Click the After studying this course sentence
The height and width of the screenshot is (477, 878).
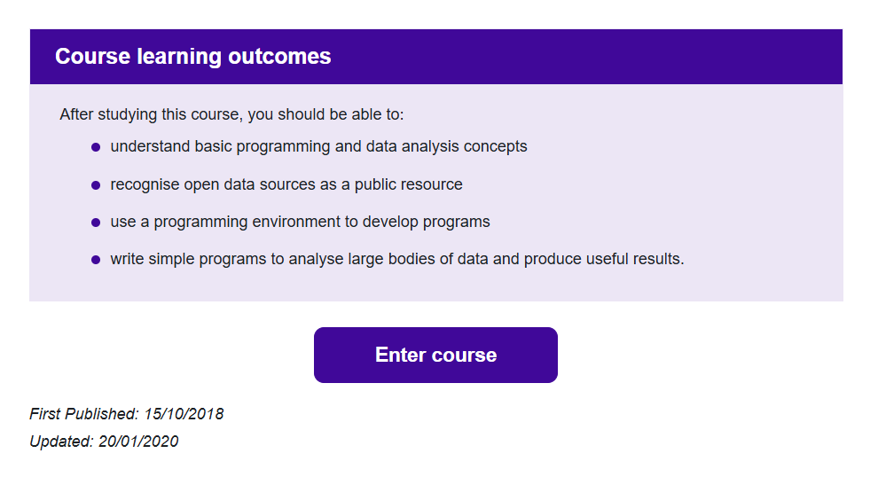[x=231, y=114]
